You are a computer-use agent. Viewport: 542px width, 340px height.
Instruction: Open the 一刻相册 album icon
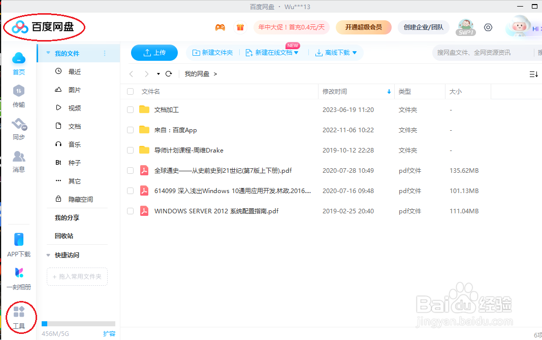point(19,279)
